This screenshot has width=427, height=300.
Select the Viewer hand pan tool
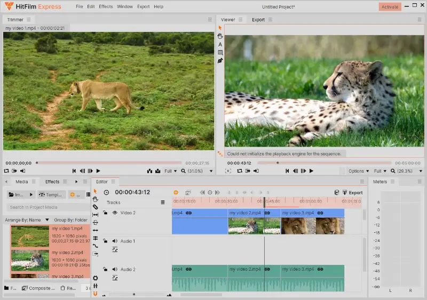220,36
